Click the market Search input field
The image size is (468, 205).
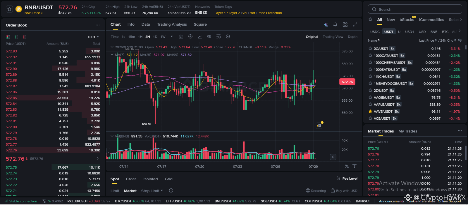[415, 9]
